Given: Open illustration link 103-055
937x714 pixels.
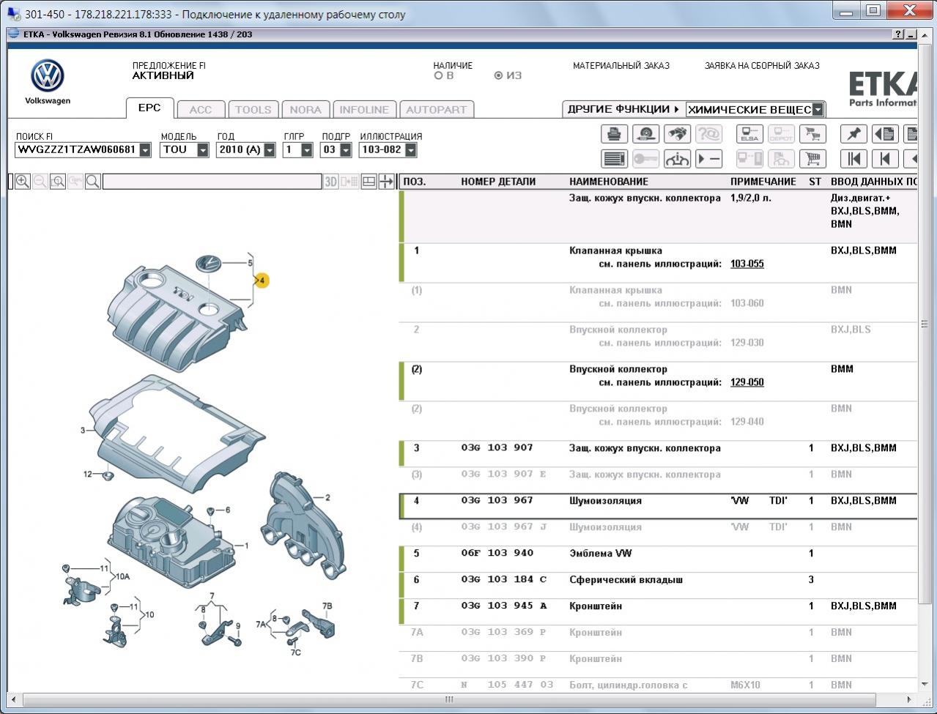Looking at the screenshot, I should 747,264.
